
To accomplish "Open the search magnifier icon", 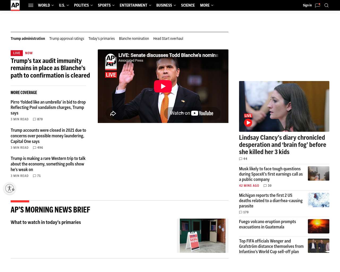I will click(326, 5).
